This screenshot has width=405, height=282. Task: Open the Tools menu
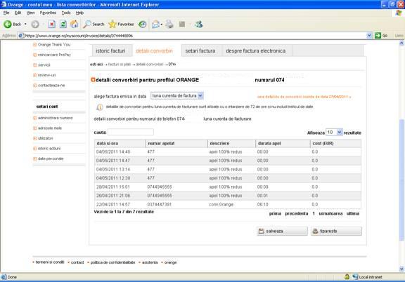(x=66, y=13)
